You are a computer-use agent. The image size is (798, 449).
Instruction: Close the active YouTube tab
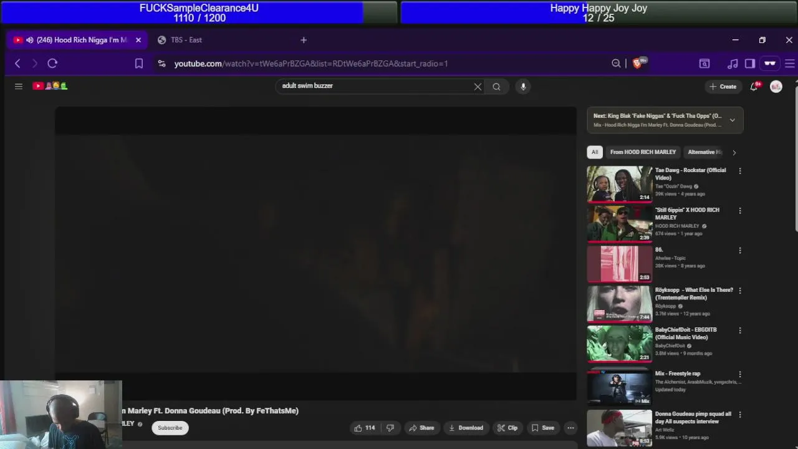click(x=138, y=40)
